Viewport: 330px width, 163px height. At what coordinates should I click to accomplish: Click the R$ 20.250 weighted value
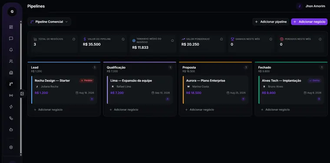click(190, 44)
